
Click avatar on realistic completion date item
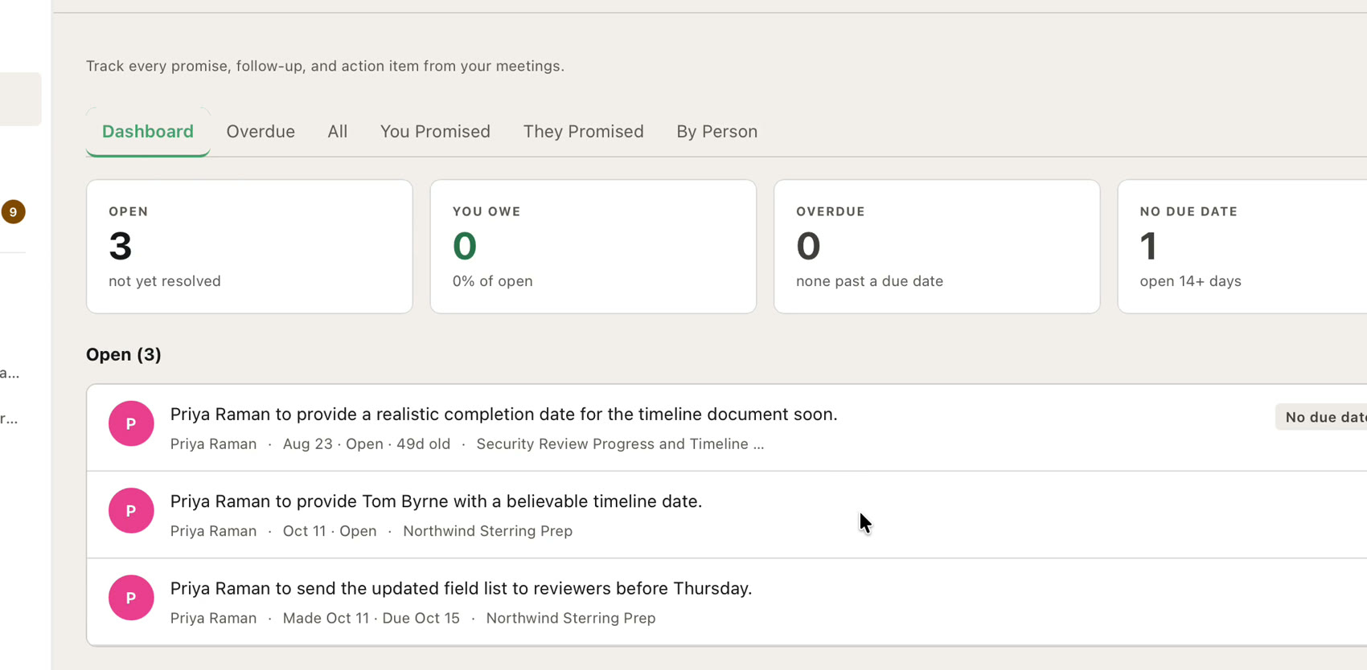pos(131,423)
